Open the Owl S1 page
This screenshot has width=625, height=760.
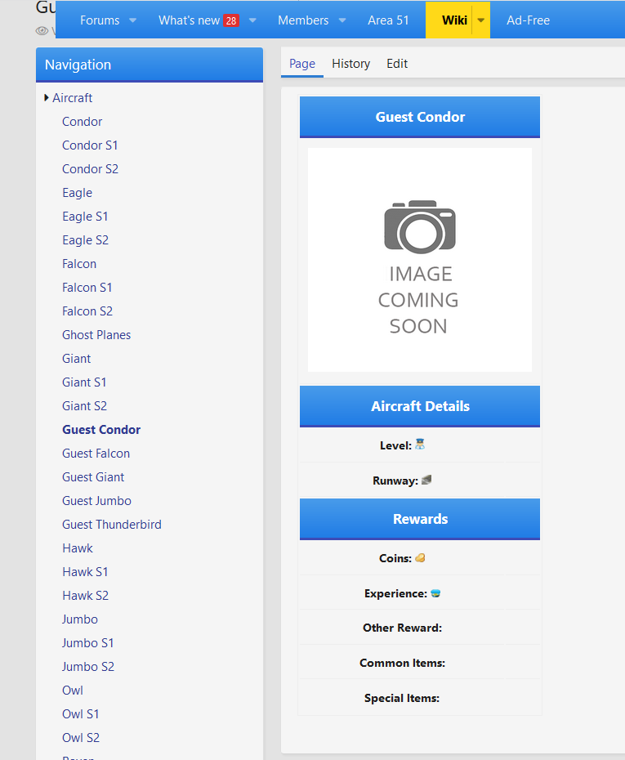[x=80, y=714]
